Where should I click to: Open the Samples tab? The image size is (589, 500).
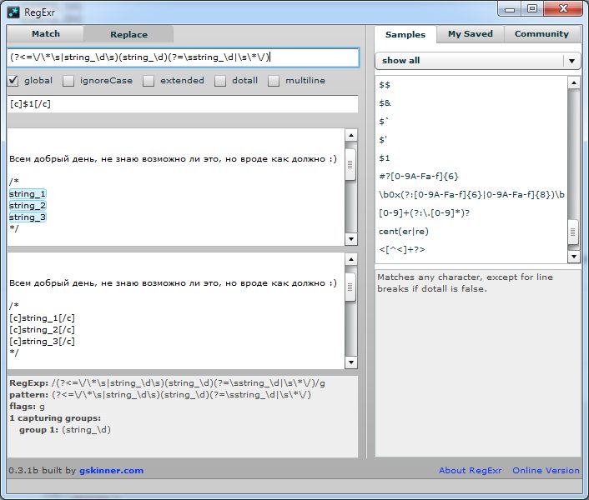click(405, 34)
